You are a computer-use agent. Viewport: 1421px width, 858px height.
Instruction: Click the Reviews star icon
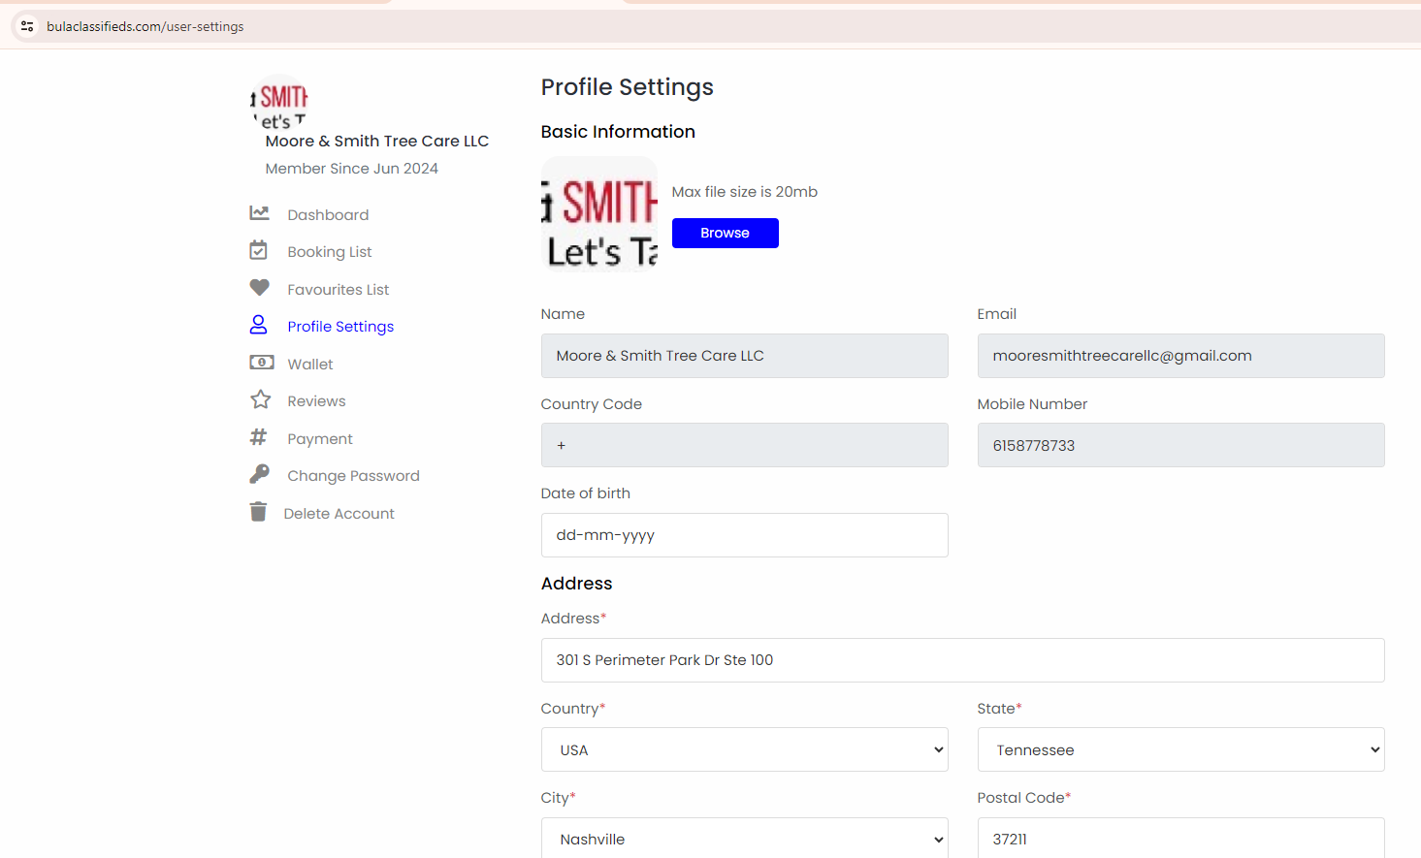click(x=260, y=399)
